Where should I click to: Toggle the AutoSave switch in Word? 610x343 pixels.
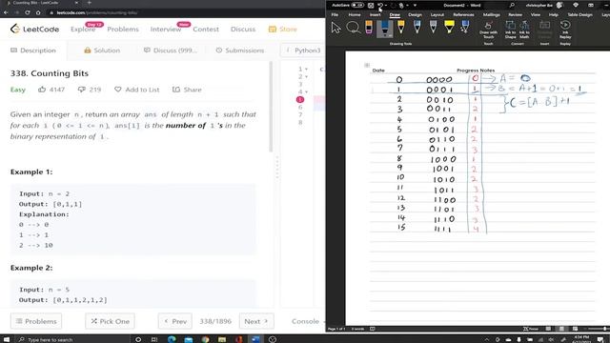point(357,5)
